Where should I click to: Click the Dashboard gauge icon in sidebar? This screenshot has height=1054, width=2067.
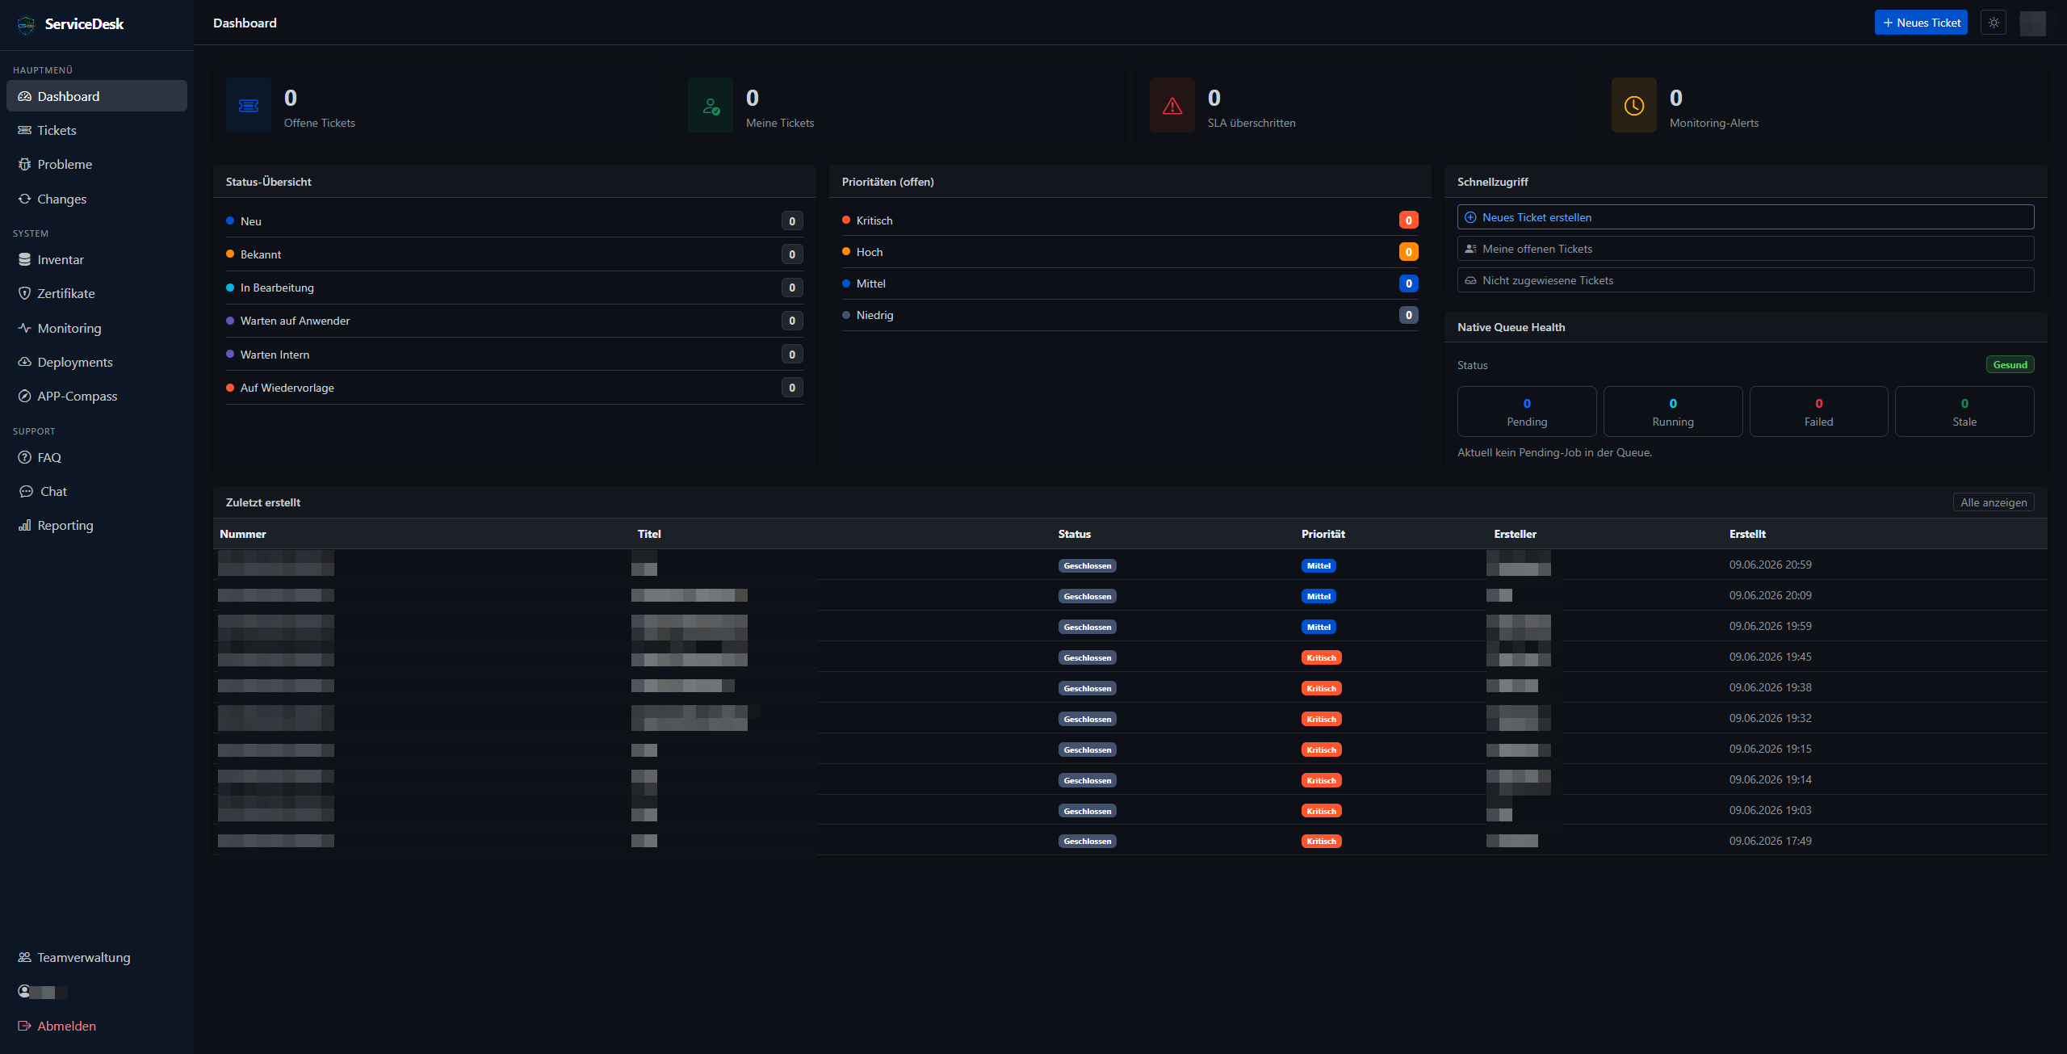24,96
